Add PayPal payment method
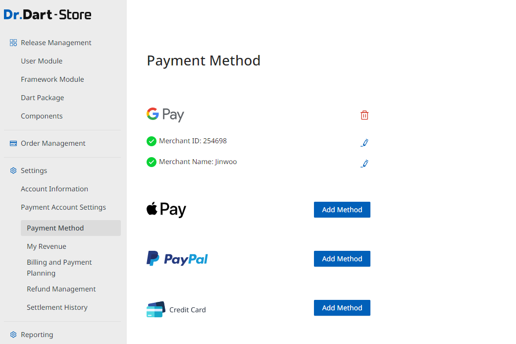Screen dimensions: 516x344 [x=342, y=259]
